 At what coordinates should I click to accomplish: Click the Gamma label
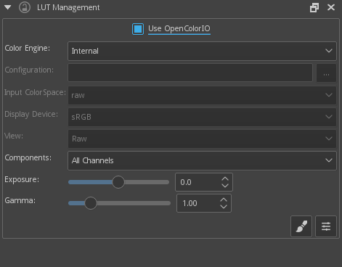(x=20, y=200)
